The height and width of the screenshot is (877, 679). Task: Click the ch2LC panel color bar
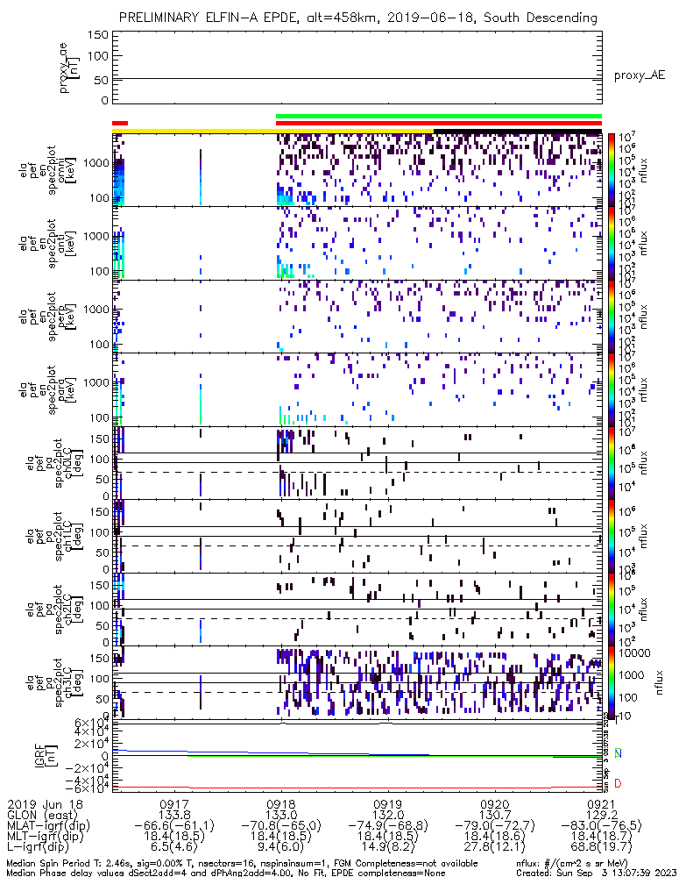click(612, 610)
